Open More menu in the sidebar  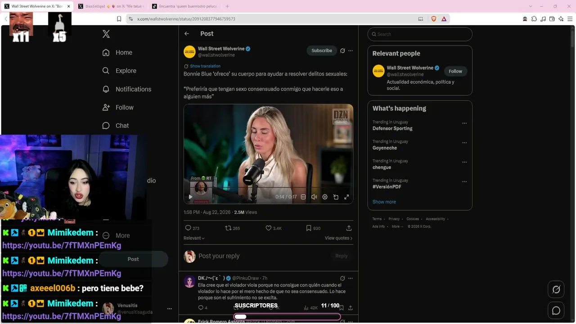[116, 235]
